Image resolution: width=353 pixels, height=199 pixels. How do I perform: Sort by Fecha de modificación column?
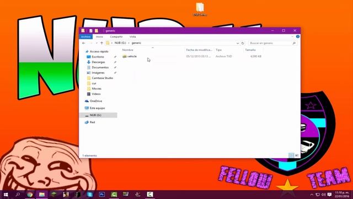coord(199,50)
